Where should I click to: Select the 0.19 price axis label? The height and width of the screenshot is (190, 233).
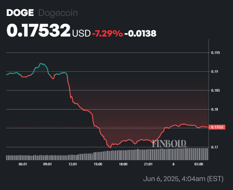(x=215, y=71)
